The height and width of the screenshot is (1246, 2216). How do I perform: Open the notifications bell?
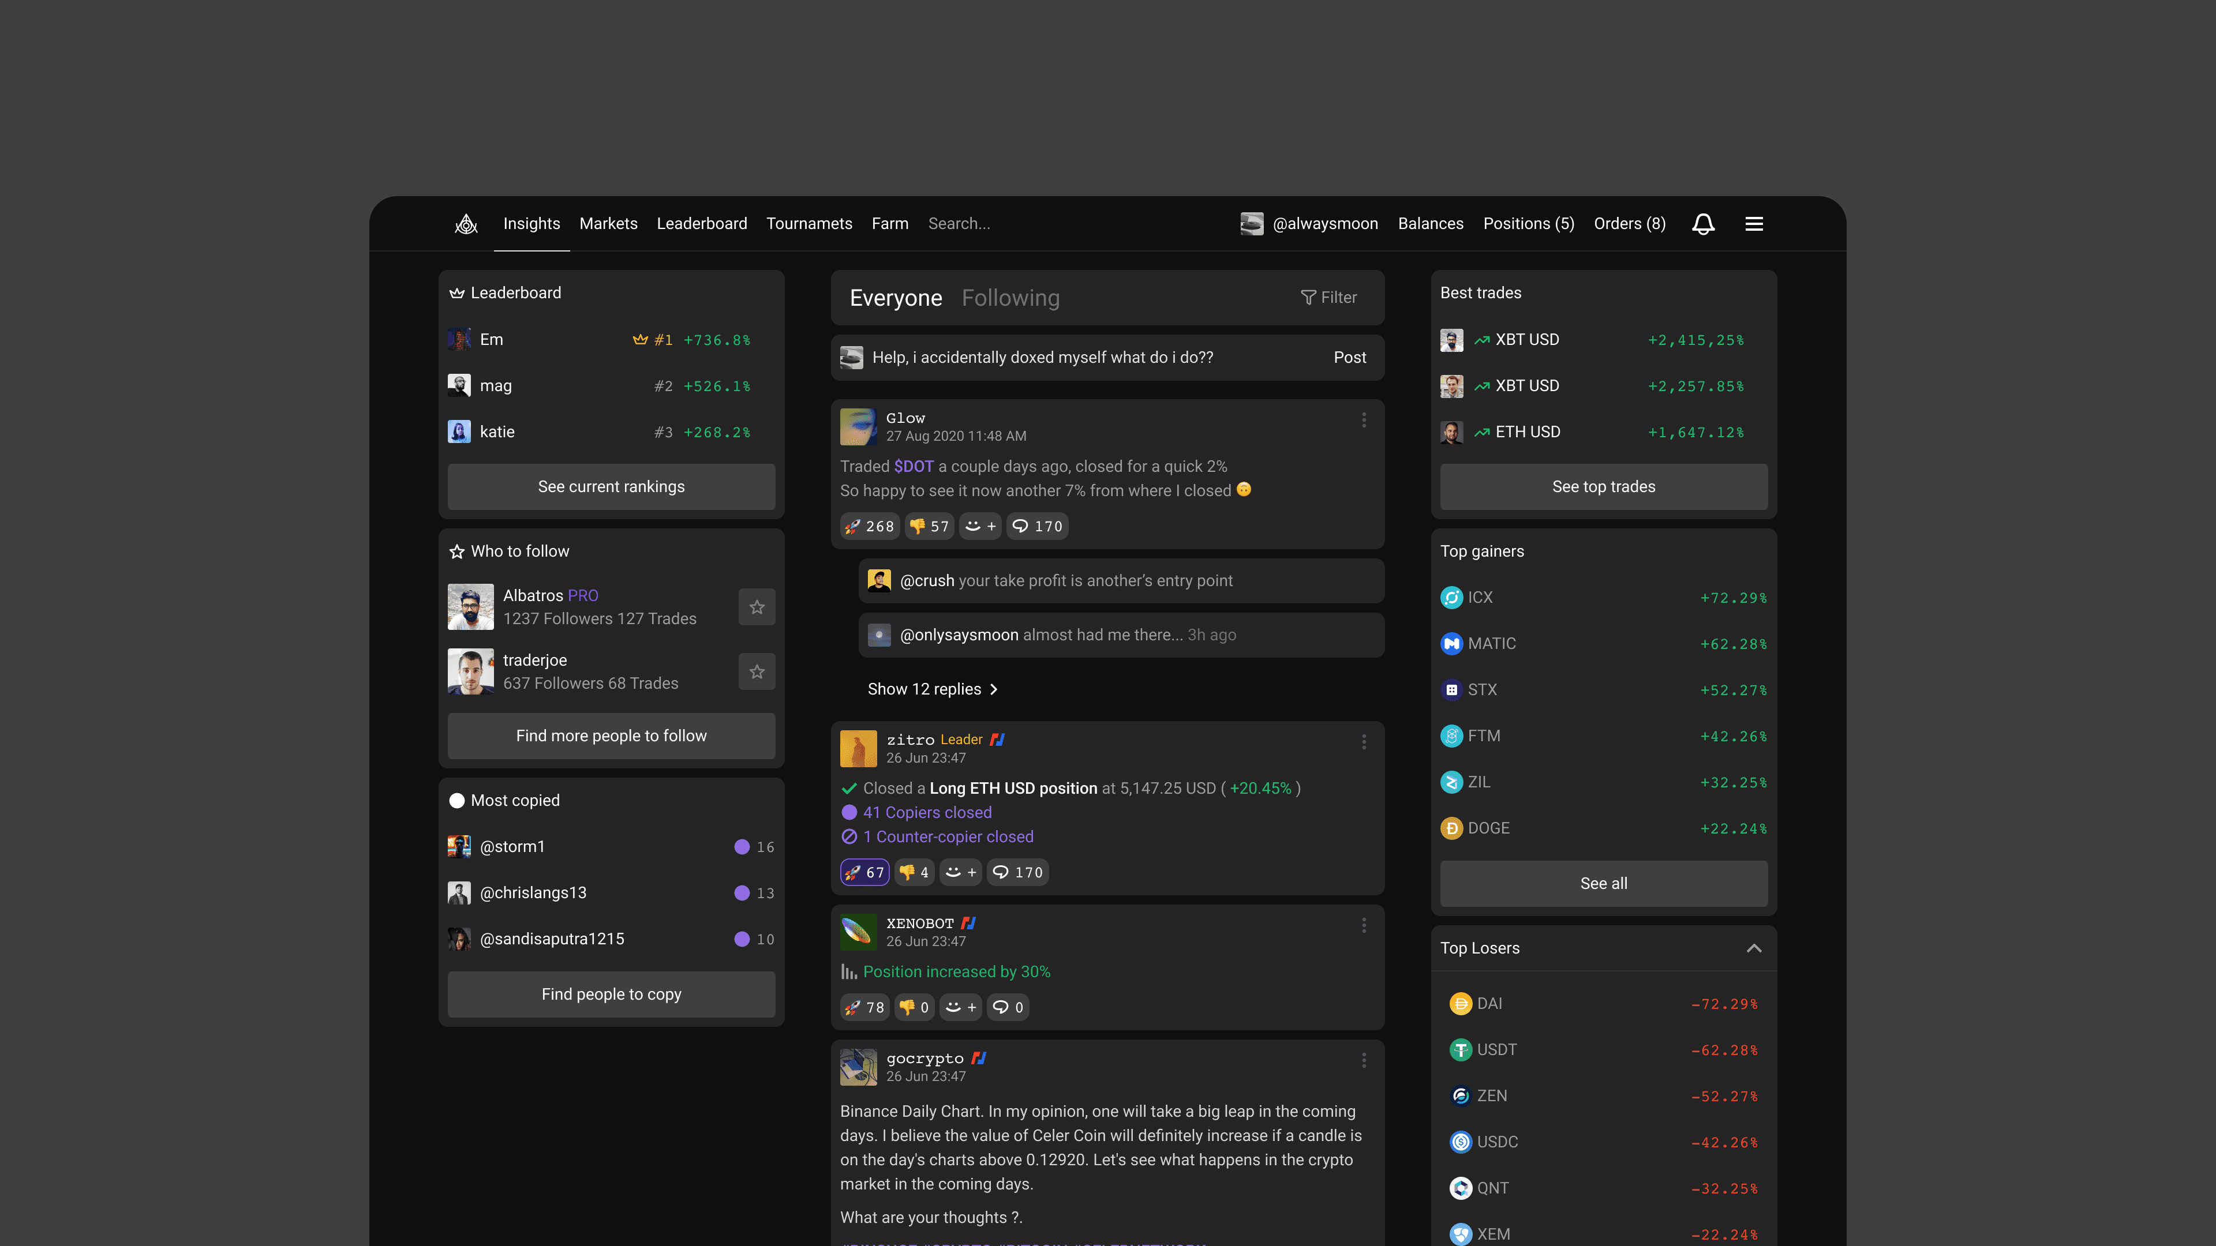point(1704,224)
